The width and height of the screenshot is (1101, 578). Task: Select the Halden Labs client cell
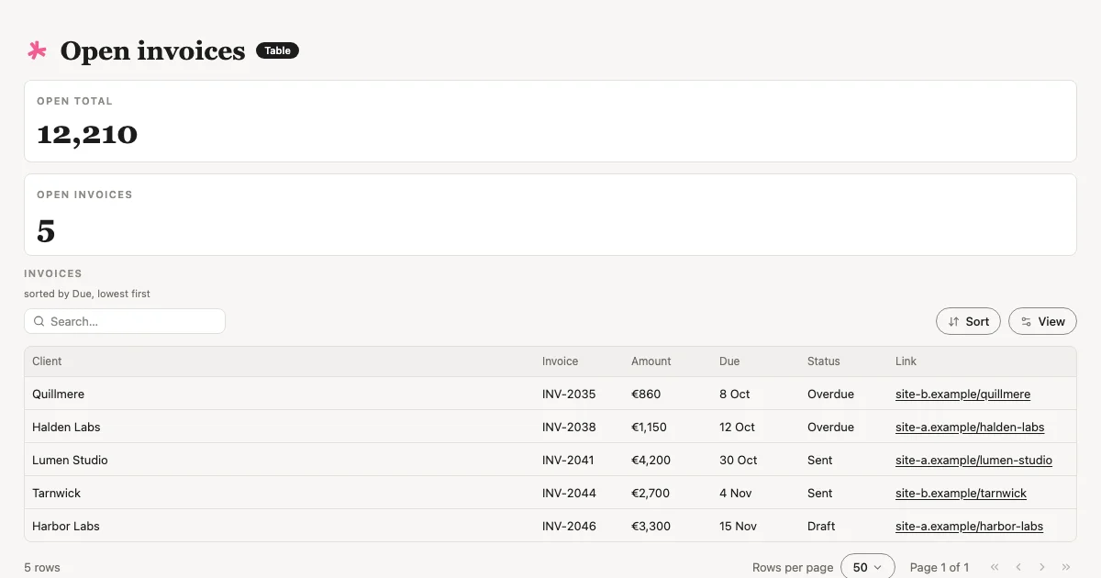tap(66, 427)
